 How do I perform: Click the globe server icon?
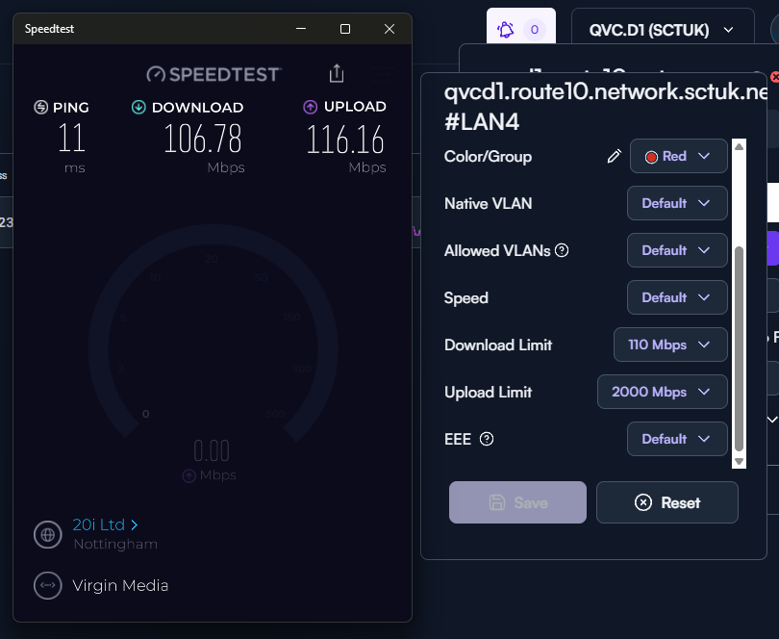coord(47,534)
